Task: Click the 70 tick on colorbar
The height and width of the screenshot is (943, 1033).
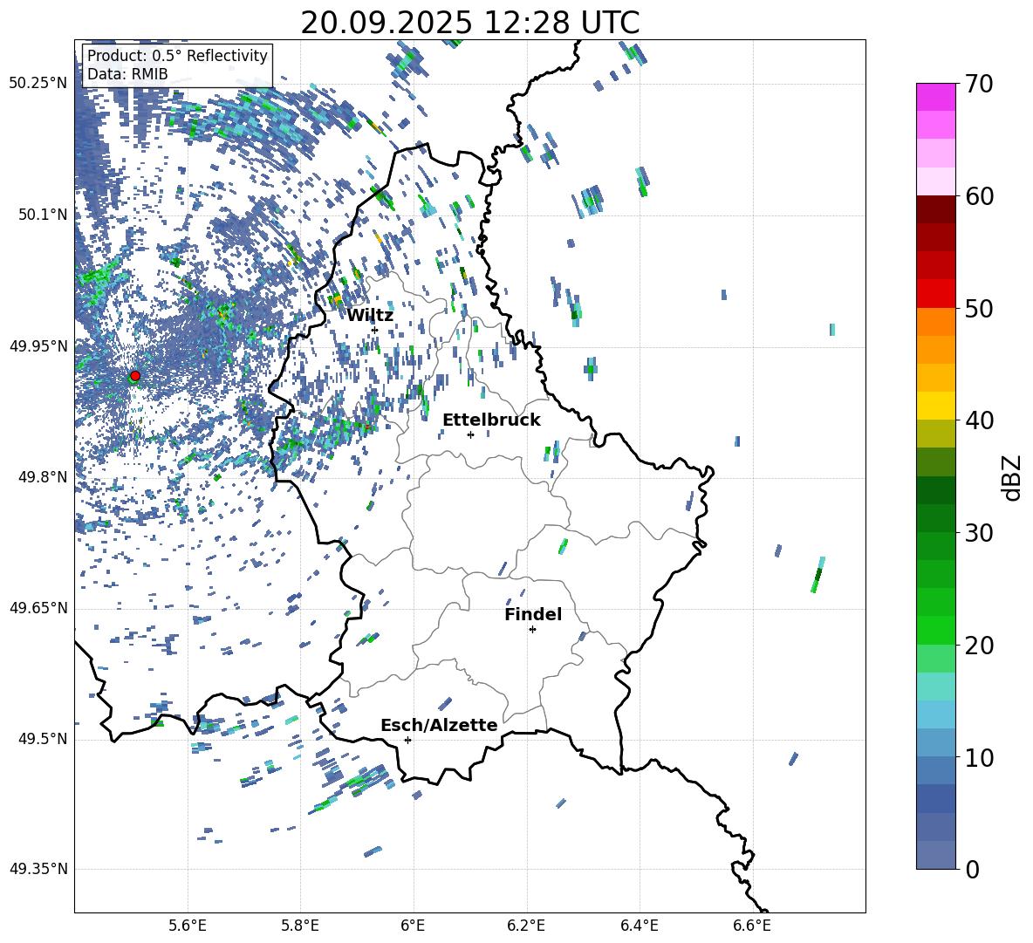Action: (979, 84)
